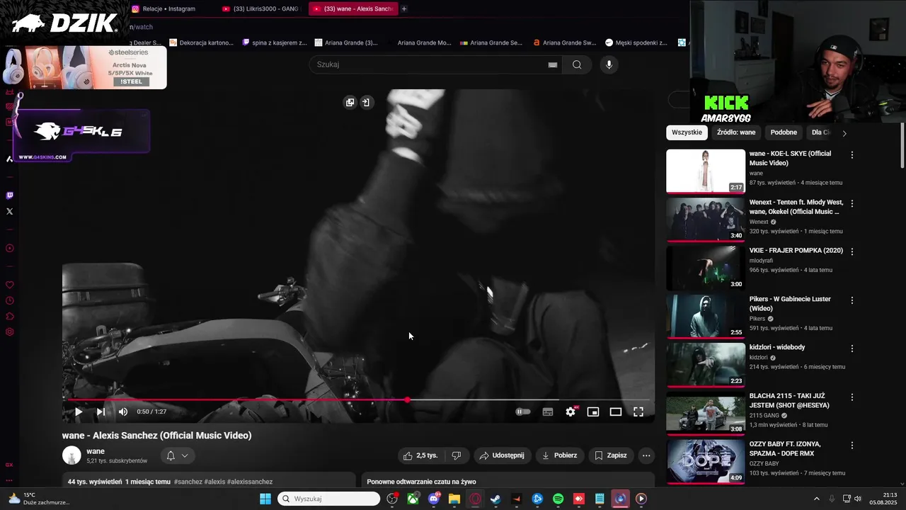Select the Źródło: wane filter chip

pyautogui.click(x=736, y=132)
